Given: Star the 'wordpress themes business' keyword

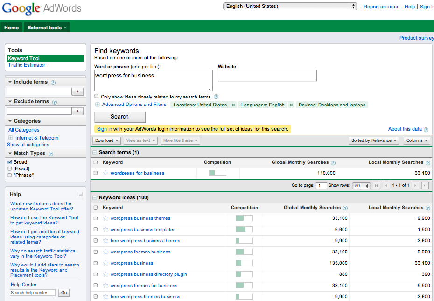Looking at the screenshot, I should pos(105,252).
